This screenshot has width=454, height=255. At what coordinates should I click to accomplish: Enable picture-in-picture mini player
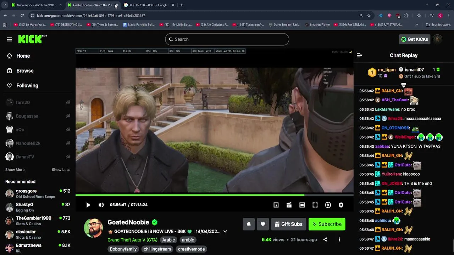click(x=276, y=205)
